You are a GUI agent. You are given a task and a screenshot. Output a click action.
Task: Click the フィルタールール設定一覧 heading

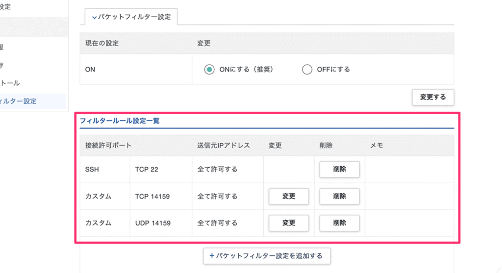120,121
